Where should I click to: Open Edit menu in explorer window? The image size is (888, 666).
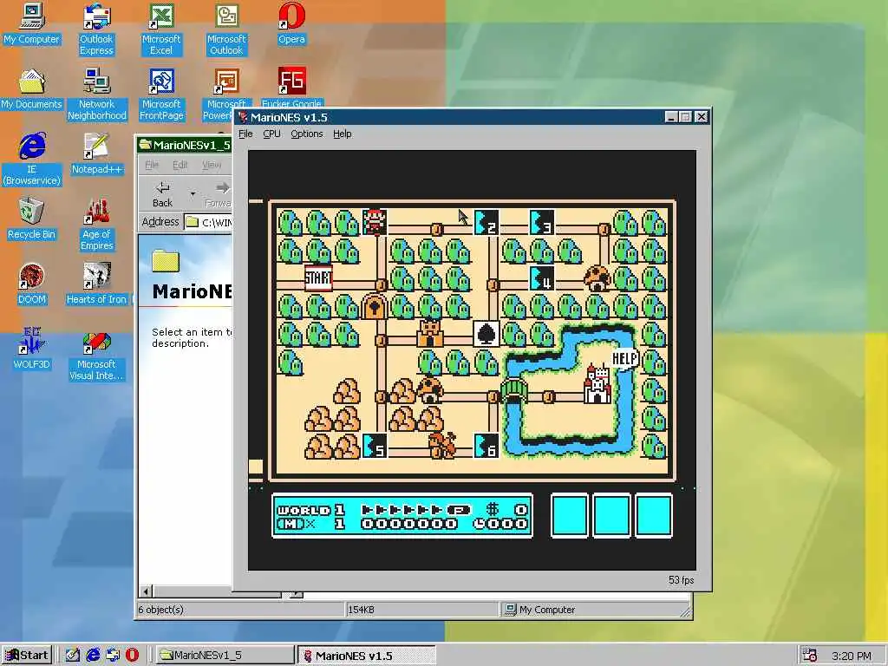pyautogui.click(x=180, y=165)
